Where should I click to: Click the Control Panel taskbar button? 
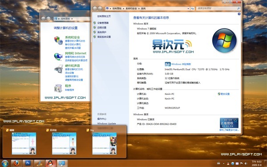(x=62, y=163)
